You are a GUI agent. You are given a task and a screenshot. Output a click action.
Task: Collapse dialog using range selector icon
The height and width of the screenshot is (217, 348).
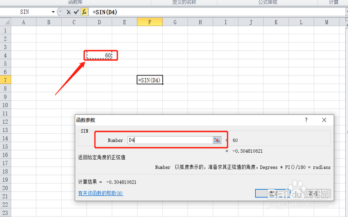point(217,140)
